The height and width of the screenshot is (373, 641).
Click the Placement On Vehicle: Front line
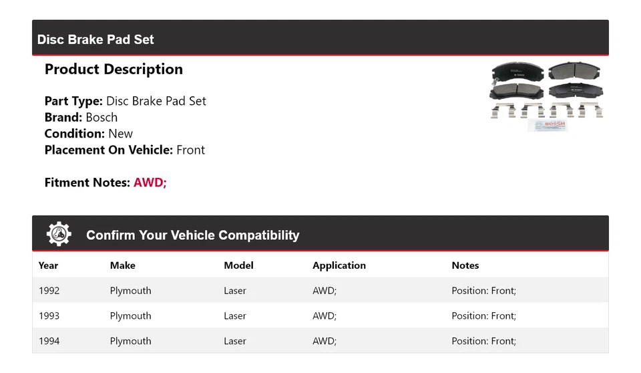tap(124, 150)
